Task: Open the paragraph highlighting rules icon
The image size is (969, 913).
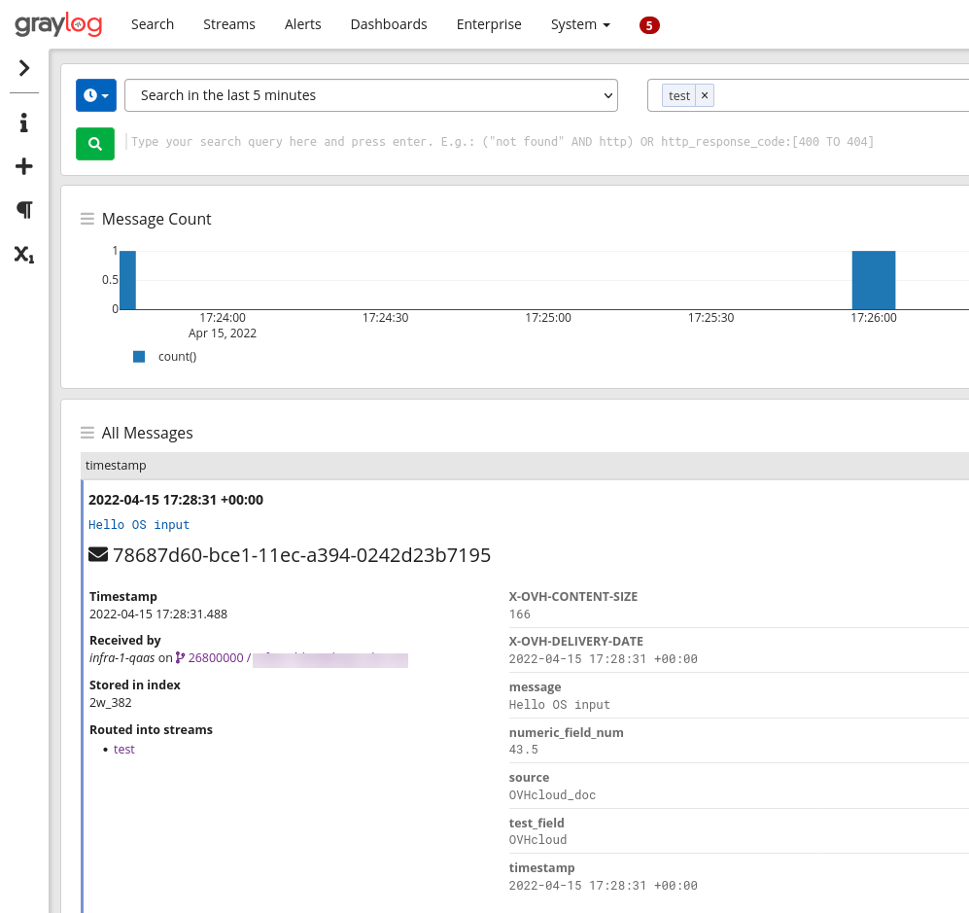Action: (24, 210)
